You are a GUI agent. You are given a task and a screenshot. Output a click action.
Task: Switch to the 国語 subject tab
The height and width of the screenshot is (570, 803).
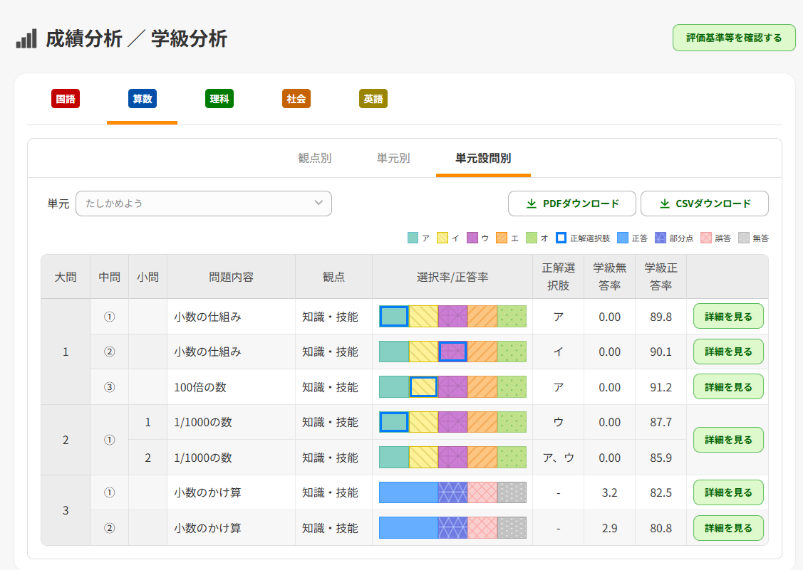[x=66, y=99]
